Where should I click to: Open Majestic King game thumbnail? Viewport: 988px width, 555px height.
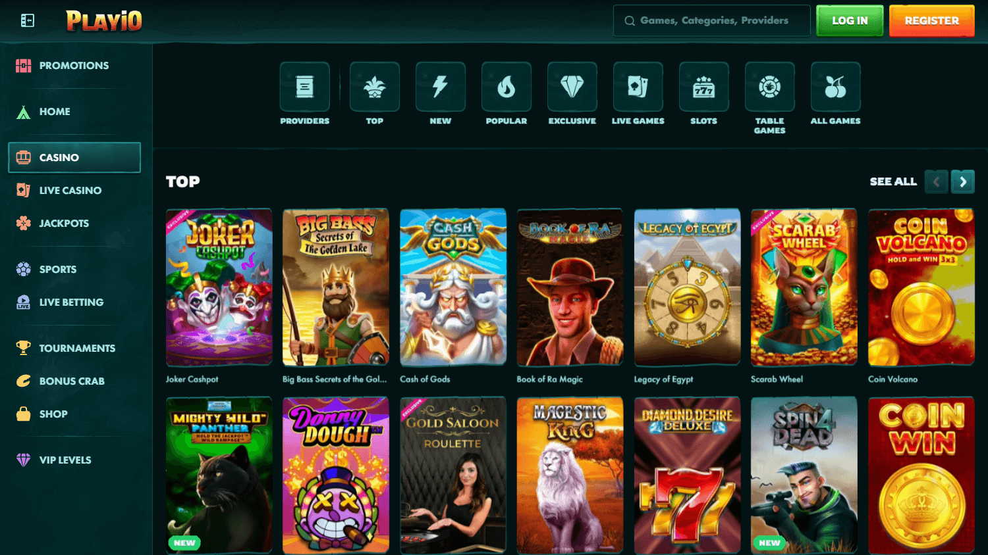[x=570, y=475]
